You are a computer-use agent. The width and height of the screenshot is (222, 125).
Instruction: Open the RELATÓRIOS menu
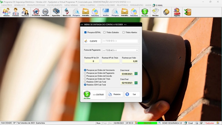point(122,5)
